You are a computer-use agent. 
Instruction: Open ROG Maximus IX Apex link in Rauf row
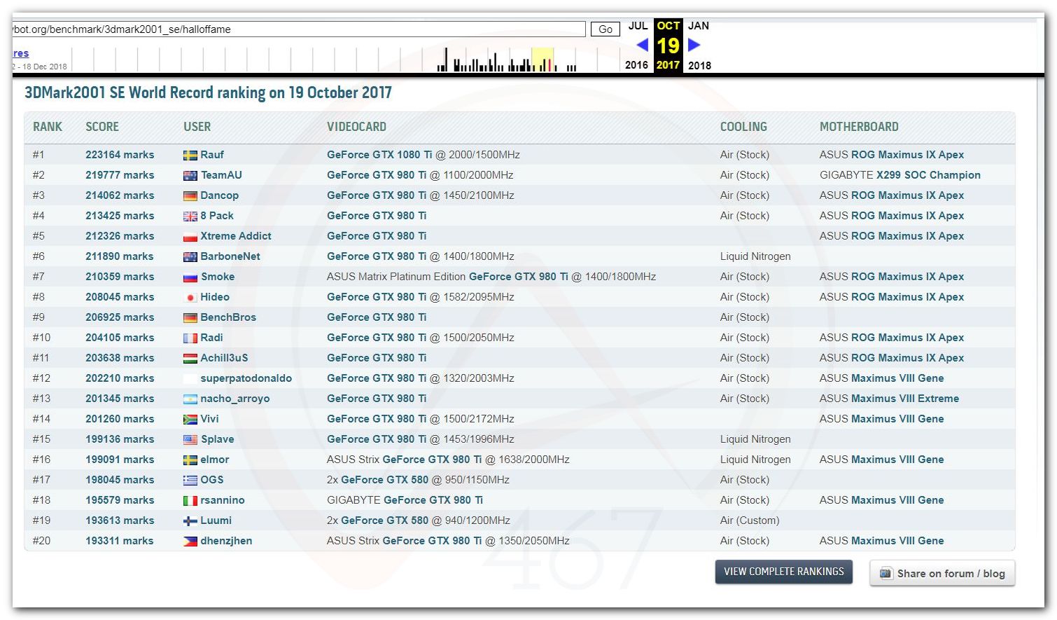pos(907,155)
